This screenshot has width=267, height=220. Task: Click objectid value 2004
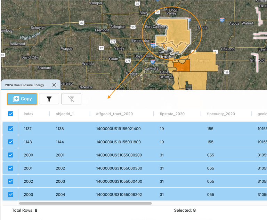60,195
